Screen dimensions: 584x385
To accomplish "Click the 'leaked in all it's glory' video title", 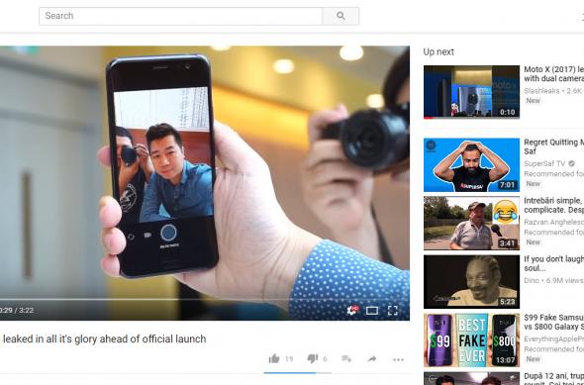I will point(104,339).
